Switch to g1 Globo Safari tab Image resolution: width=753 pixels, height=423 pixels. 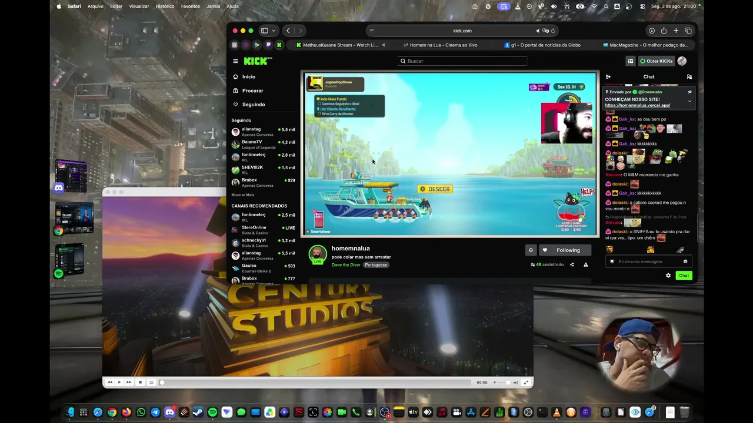click(543, 45)
